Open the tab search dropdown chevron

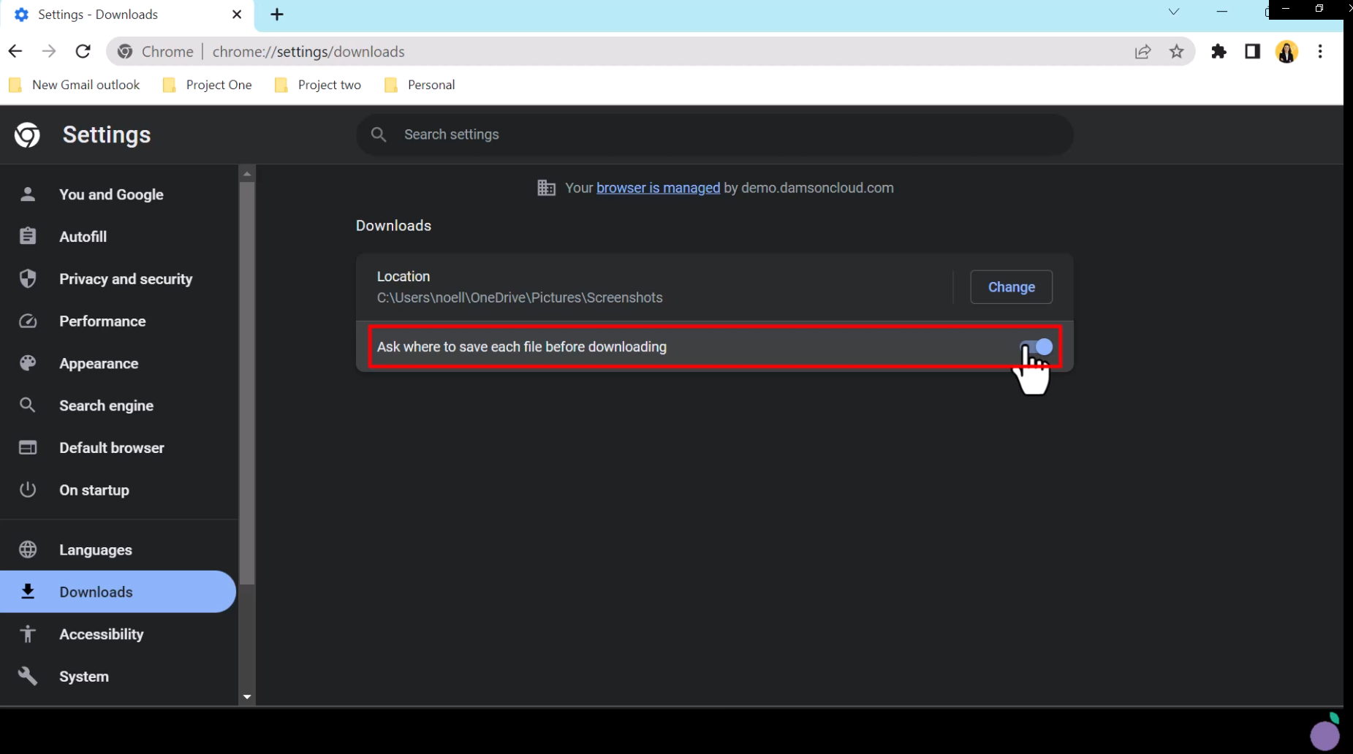(1173, 12)
